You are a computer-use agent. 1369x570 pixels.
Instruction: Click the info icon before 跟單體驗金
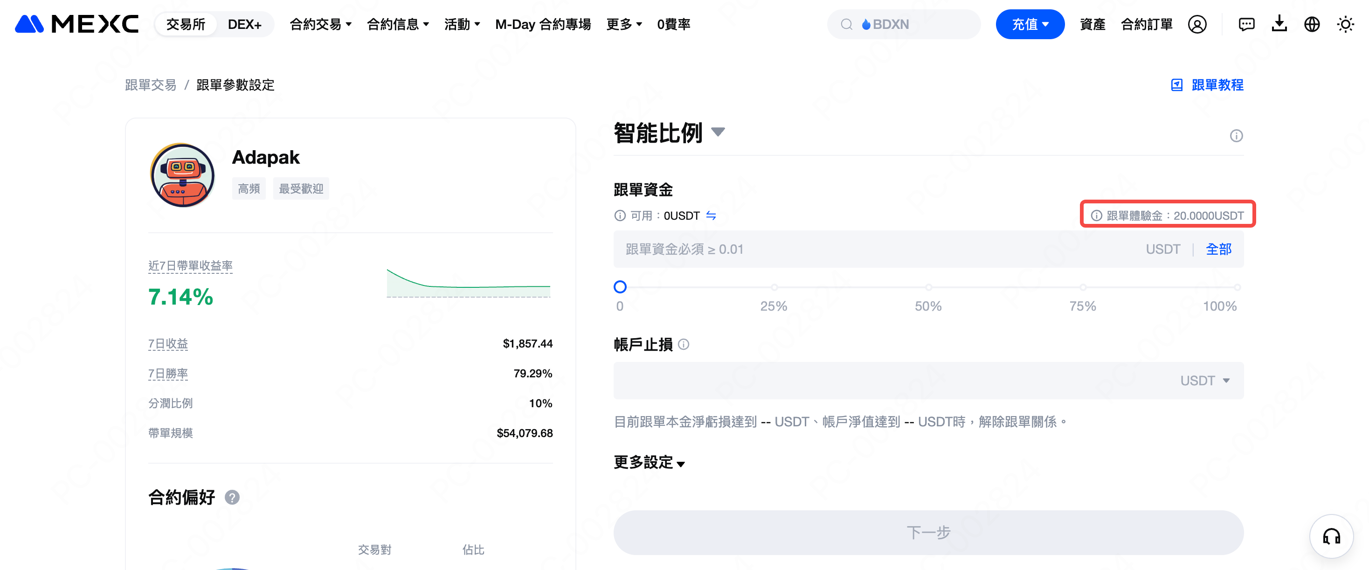pos(1096,216)
